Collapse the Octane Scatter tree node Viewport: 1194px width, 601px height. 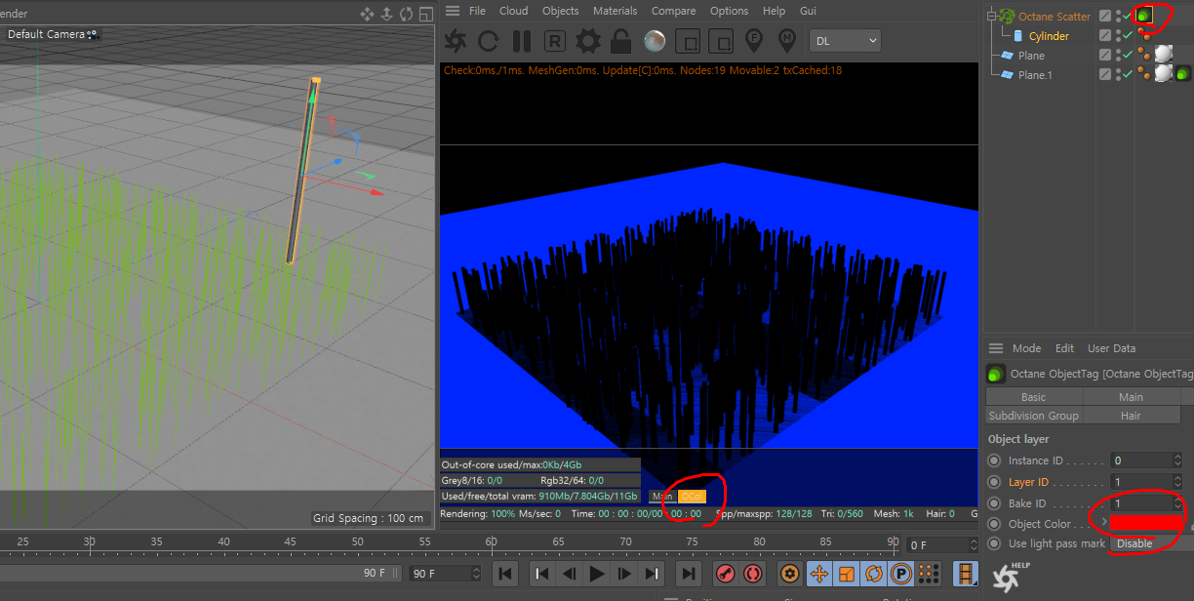(993, 17)
